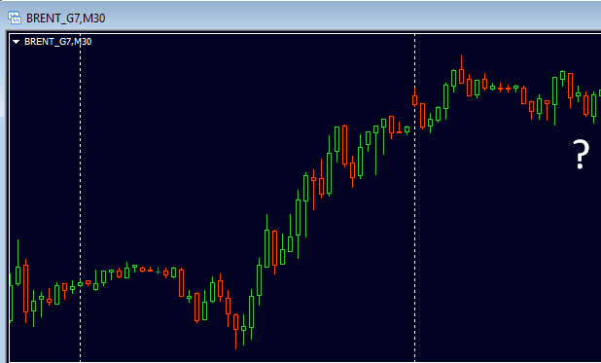The height and width of the screenshot is (363, 601).
Task: Click the chart window icon in title bar
Action: pyautogui.click(x=15, y=18)
